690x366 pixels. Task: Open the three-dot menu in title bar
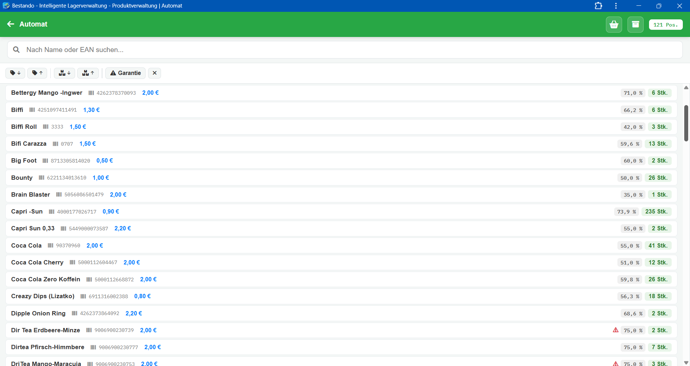click(x=616, y=6)
